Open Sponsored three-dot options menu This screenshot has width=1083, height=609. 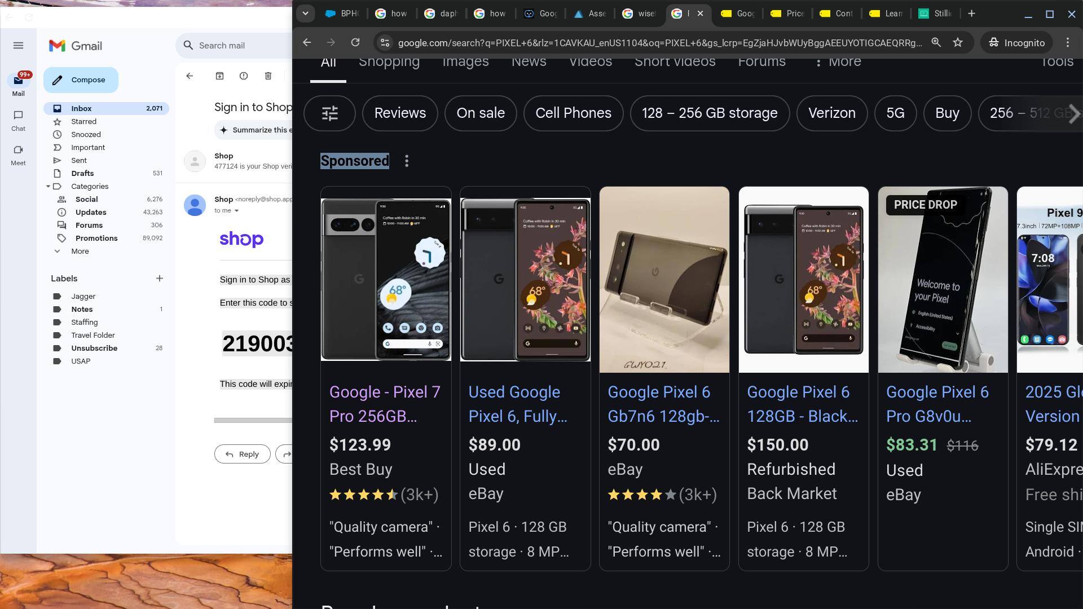407,161
